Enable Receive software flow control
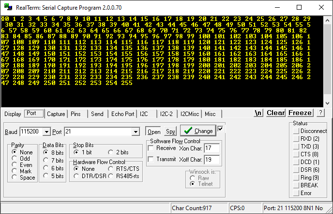Viewport: 333px width, 214px height. coord(151,148)
